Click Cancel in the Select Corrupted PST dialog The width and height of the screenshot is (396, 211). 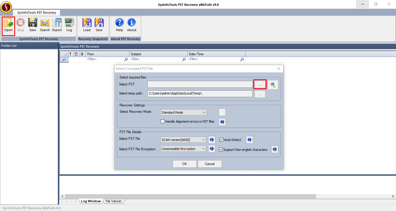(210, 164)
